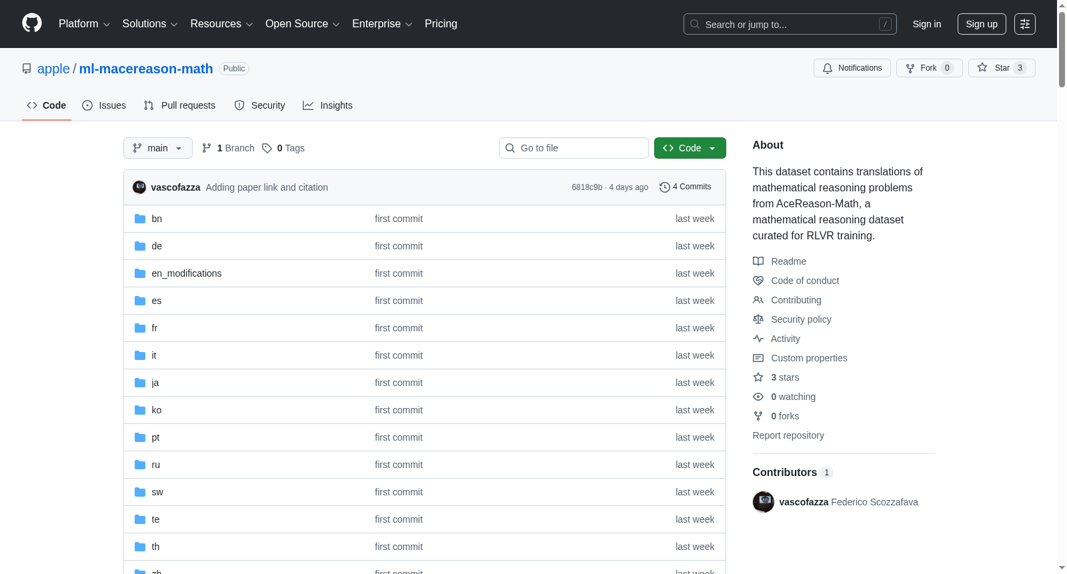
Task: Open the main branch selector dropdown
Action: coord(158,148)
